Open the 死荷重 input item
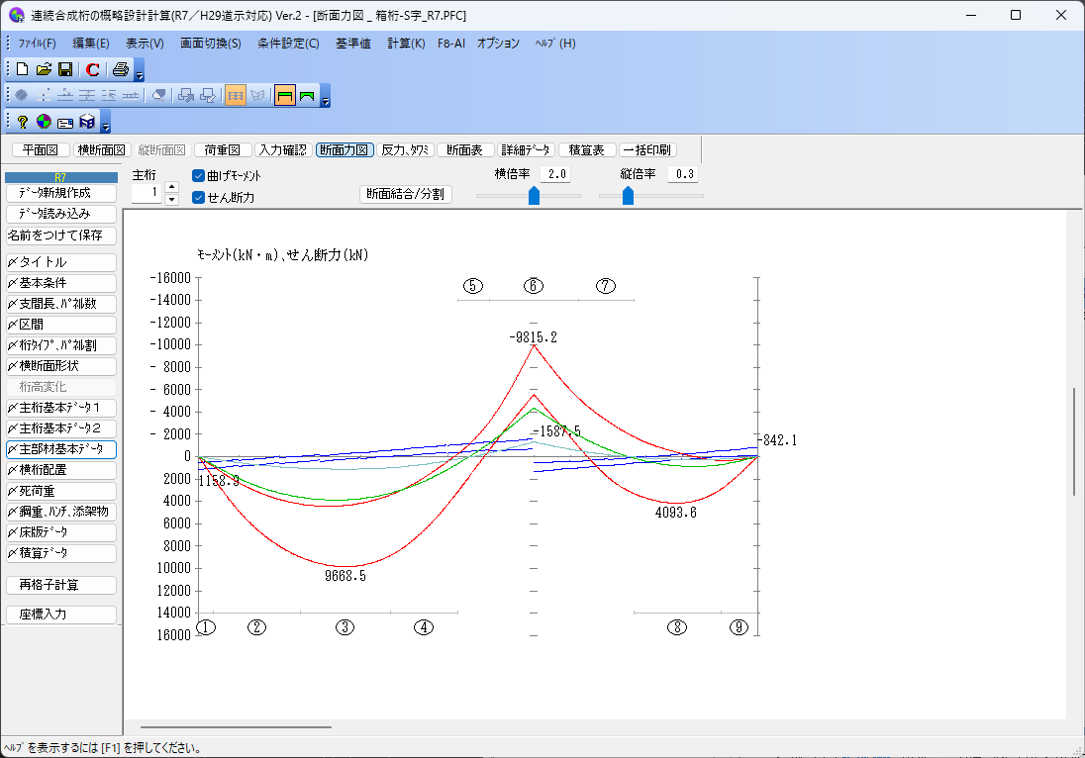Screen dimensions: 1085x758 [61, 491]
